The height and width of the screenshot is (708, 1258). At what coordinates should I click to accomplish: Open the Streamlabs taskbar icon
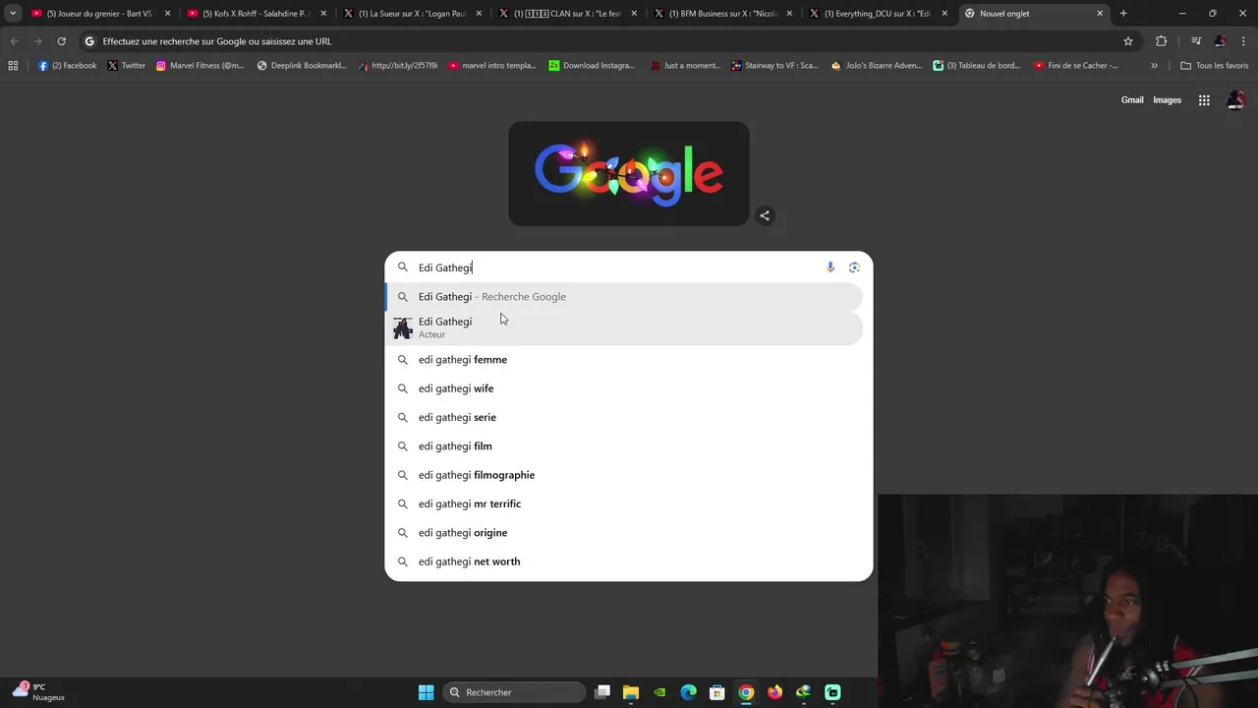tap(832, 692)
